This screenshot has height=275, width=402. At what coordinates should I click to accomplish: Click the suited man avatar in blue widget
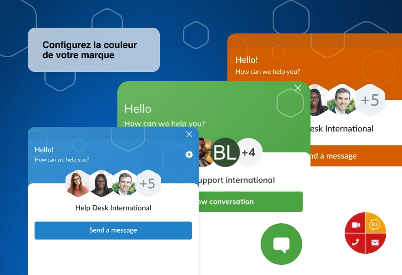click(x=124, y=184)
